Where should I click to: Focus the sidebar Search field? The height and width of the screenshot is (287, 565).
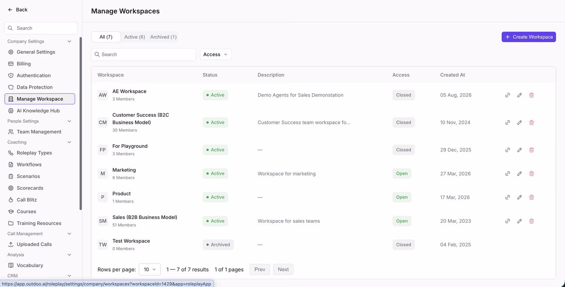(x=41, y=28)
